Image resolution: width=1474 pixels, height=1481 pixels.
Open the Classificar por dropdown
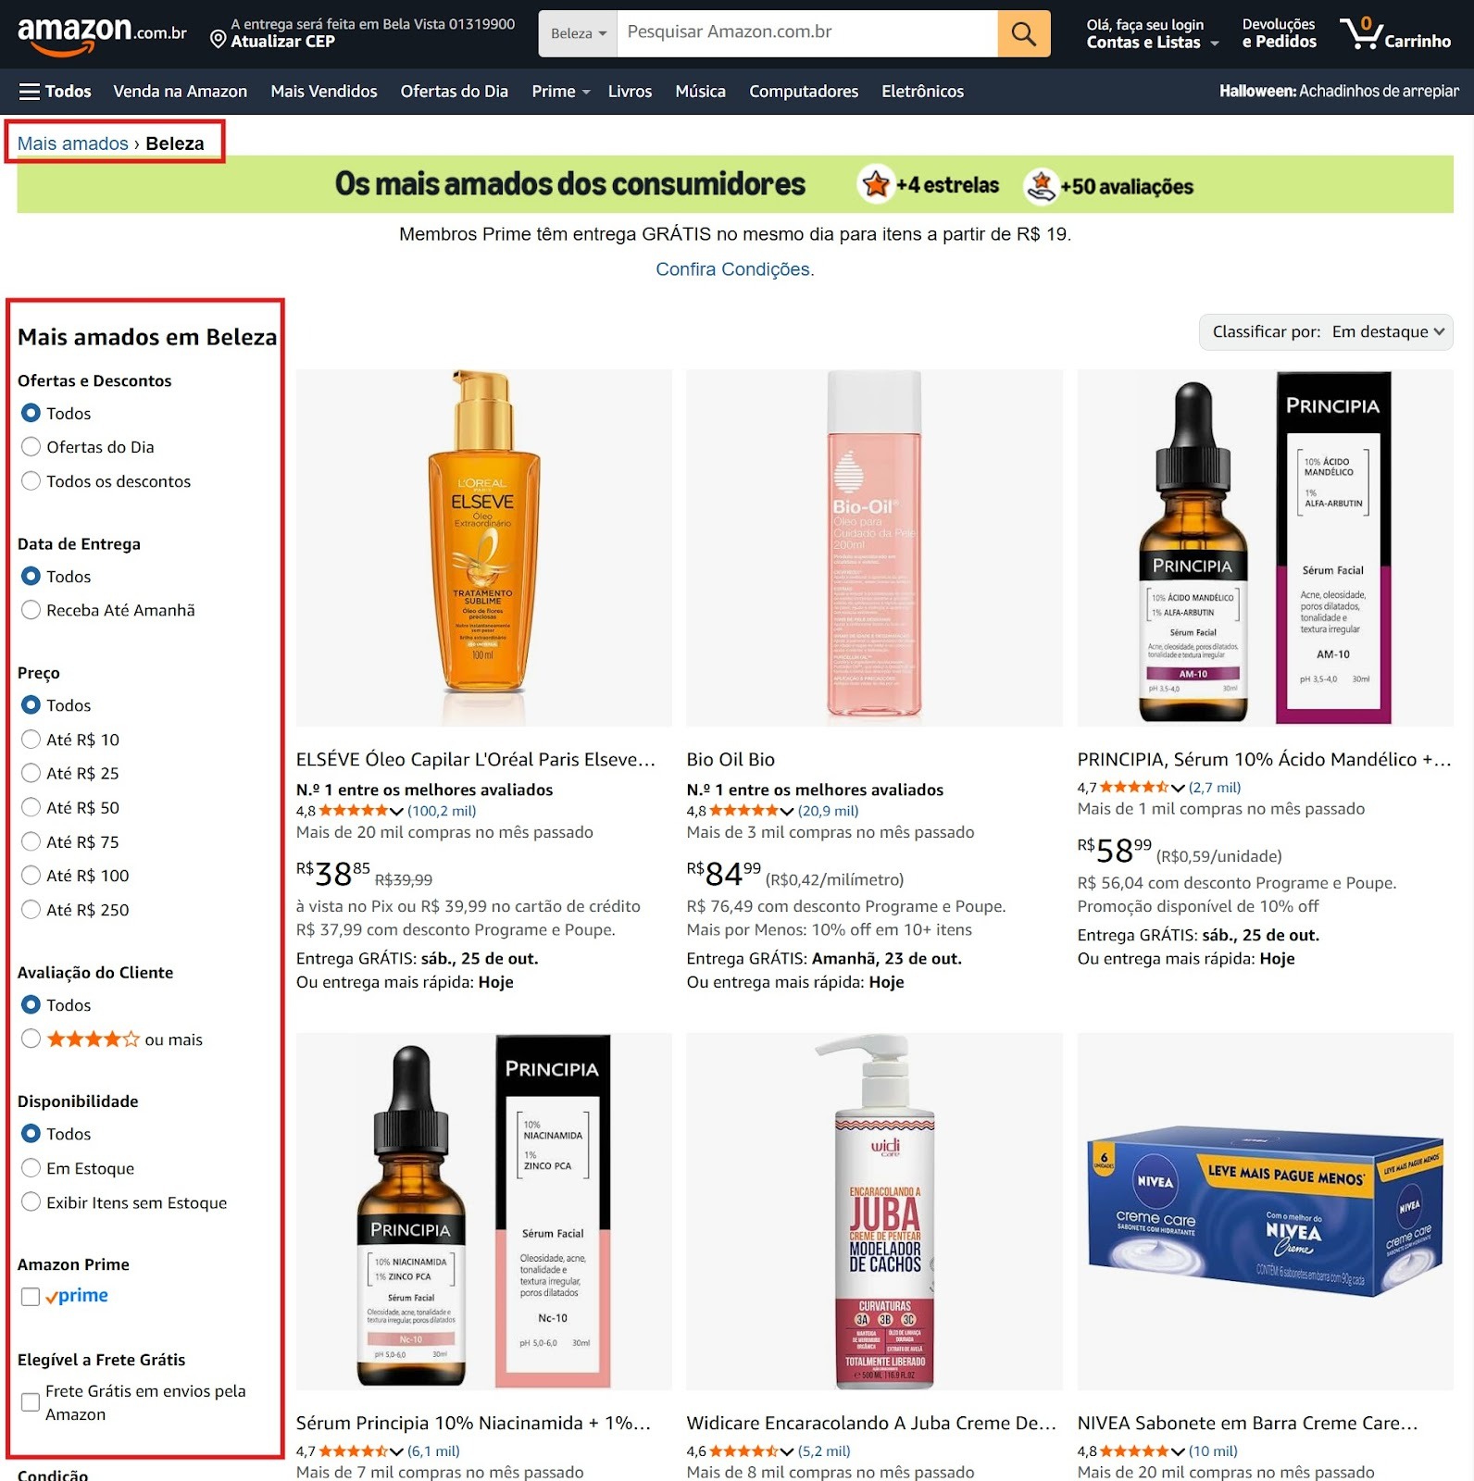(1325, 332)
